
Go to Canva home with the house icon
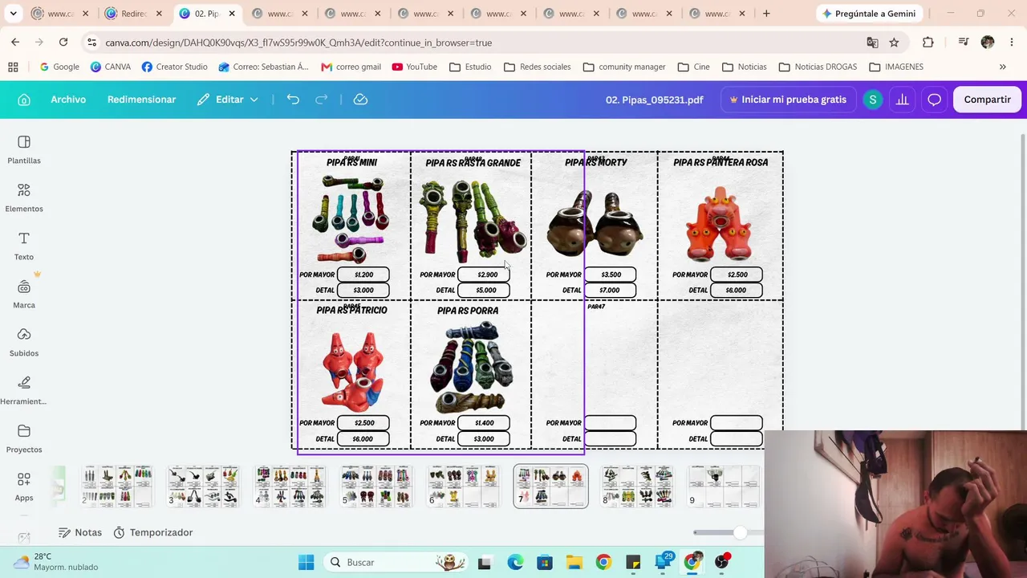coord(24,100)
